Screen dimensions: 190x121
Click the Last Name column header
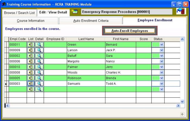86,39
